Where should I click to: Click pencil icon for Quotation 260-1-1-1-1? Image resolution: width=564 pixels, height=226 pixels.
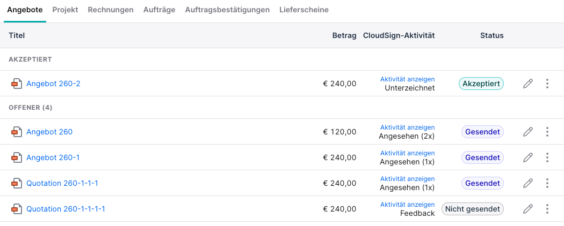click(x=527, y=209)
